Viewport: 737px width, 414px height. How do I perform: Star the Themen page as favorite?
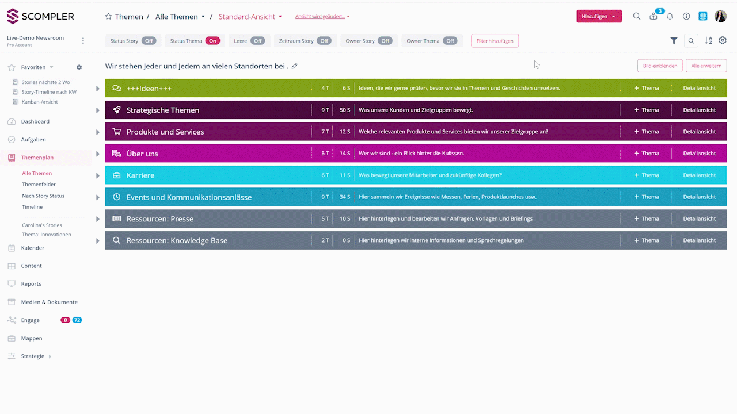pos(108,17)
